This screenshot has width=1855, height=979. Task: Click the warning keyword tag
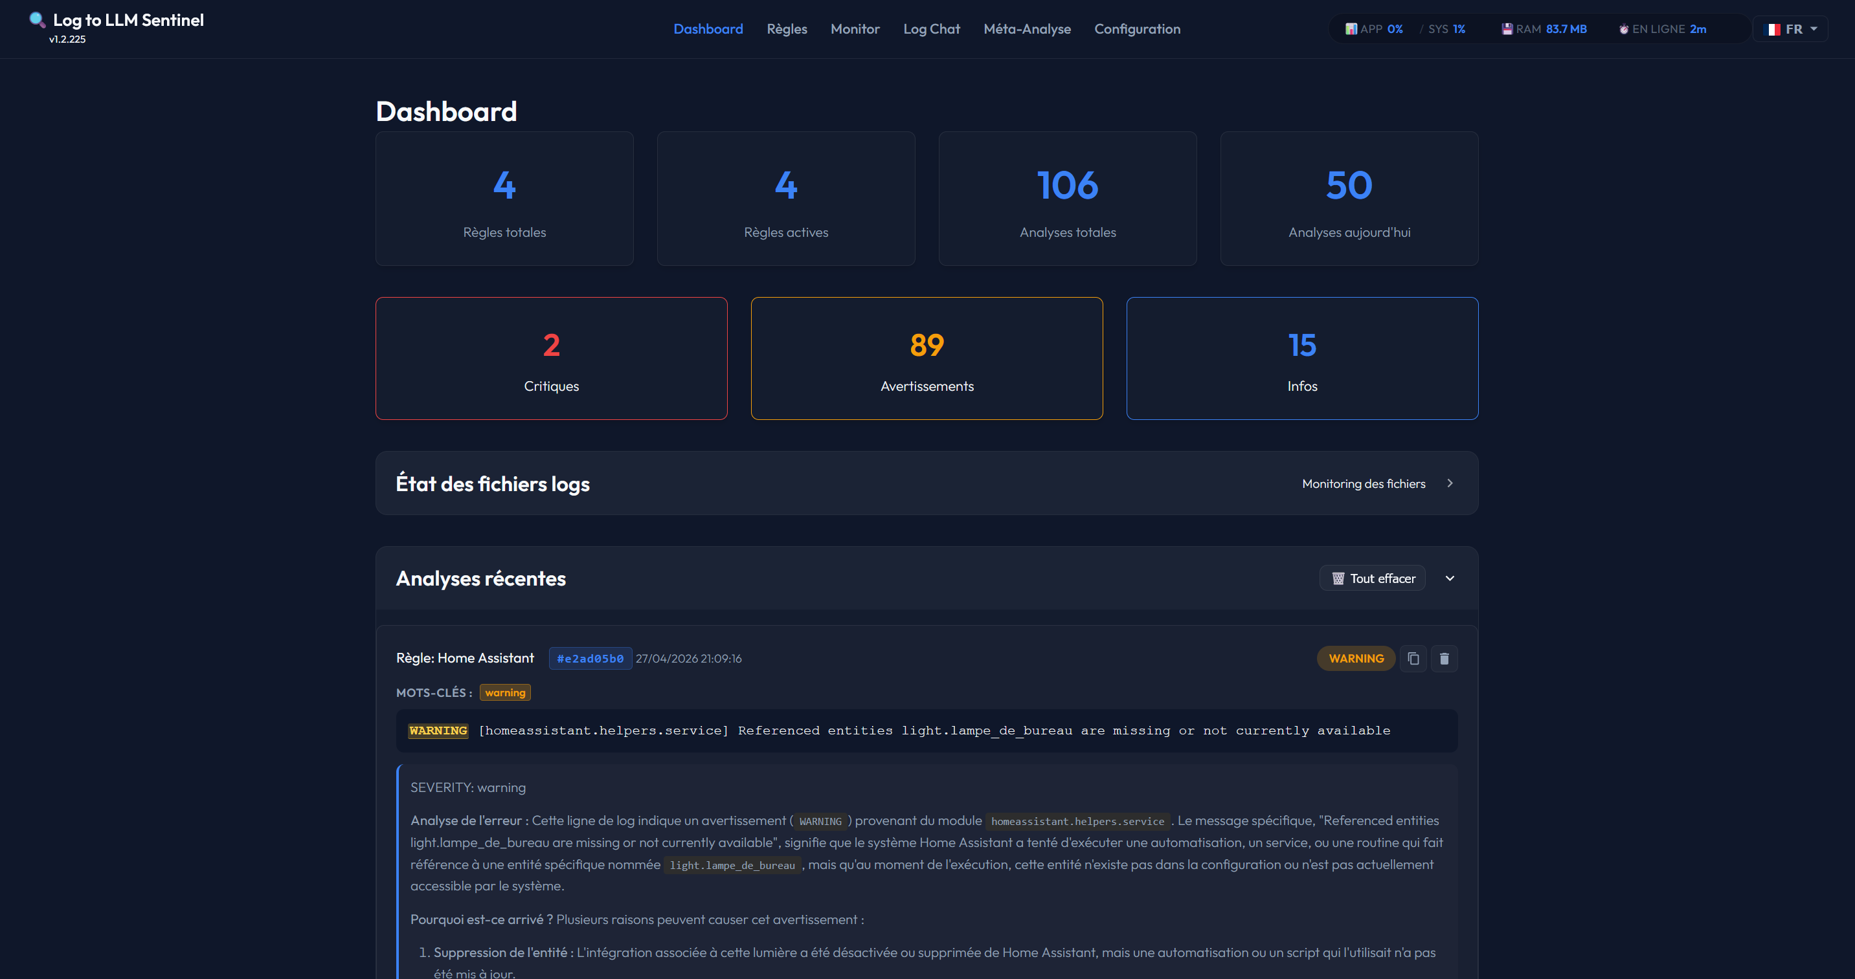[505, 692]
